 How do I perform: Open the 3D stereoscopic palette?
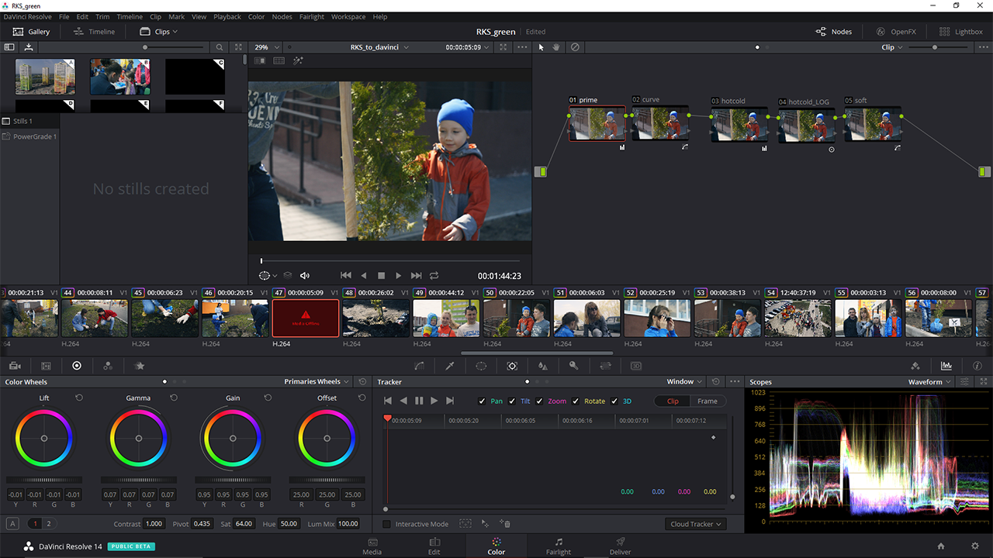(x=636, y=366)
